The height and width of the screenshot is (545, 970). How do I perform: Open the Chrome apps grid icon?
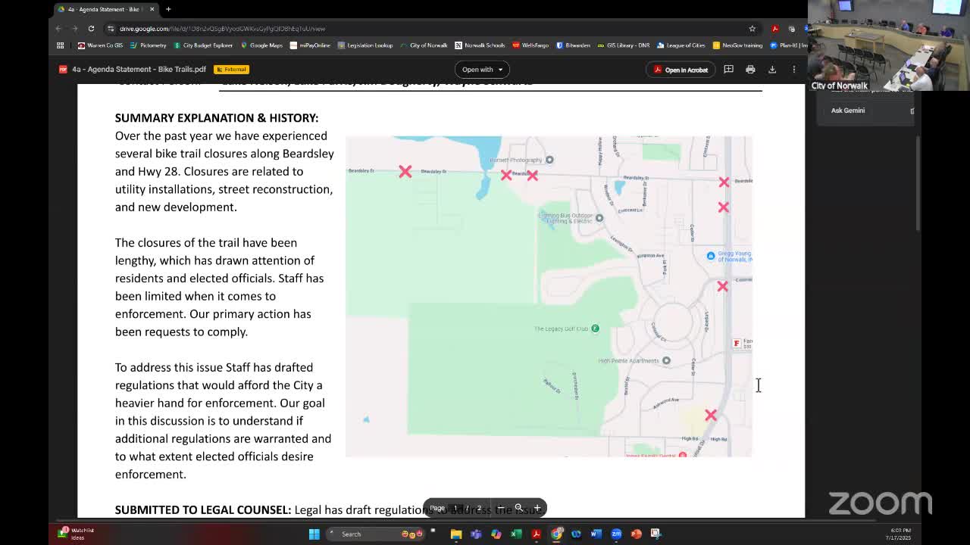click(x=61, y=45)
